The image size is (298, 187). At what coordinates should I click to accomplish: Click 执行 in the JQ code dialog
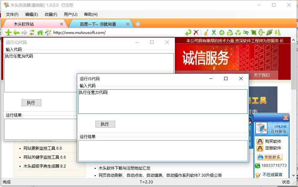click(x=31, y=103)
